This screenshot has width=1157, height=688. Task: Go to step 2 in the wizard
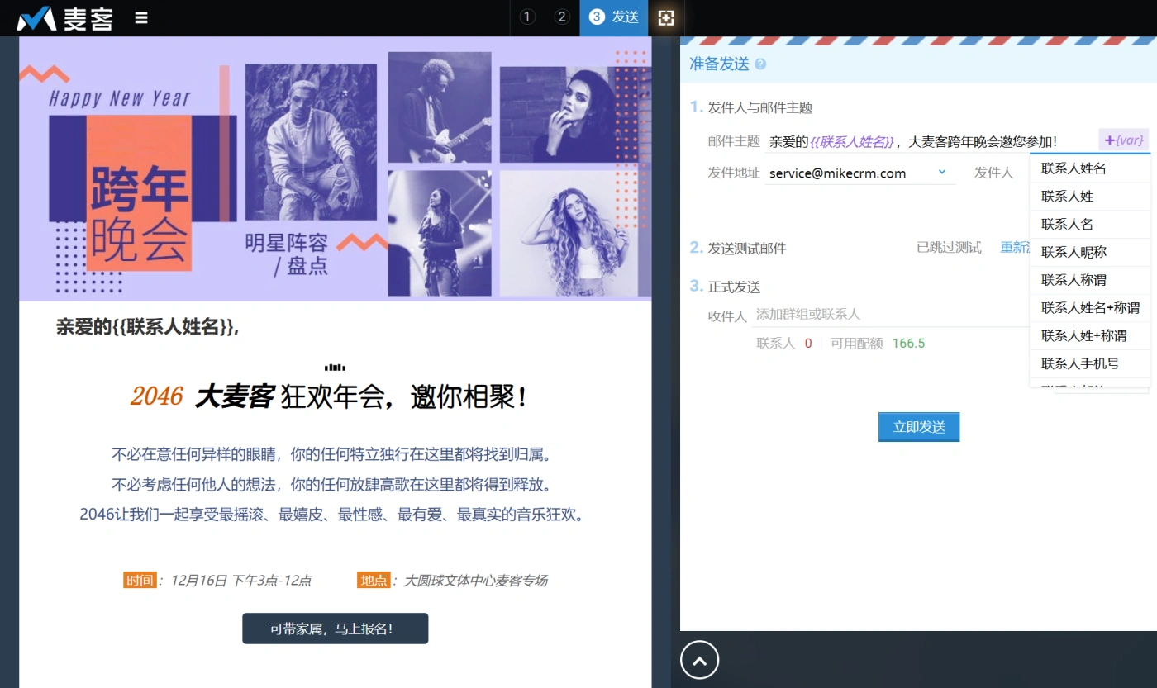tap(562, 17)
